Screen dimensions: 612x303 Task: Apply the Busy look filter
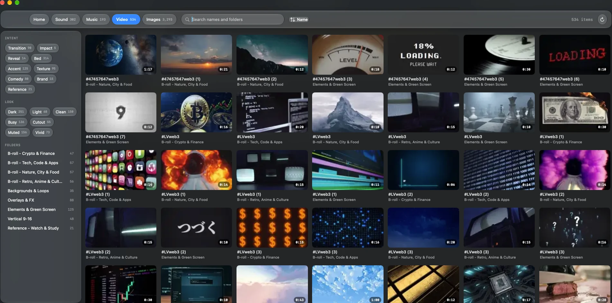point(16,122)
